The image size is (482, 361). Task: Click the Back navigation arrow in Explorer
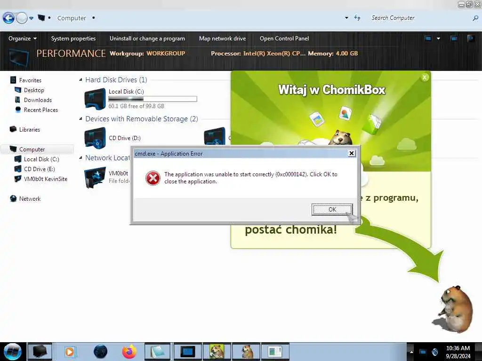tap(8, 18)
